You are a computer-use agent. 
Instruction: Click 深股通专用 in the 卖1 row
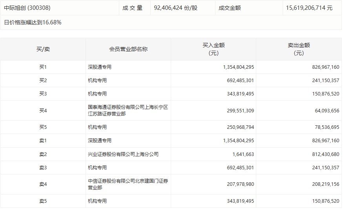[x=100, y=140]
